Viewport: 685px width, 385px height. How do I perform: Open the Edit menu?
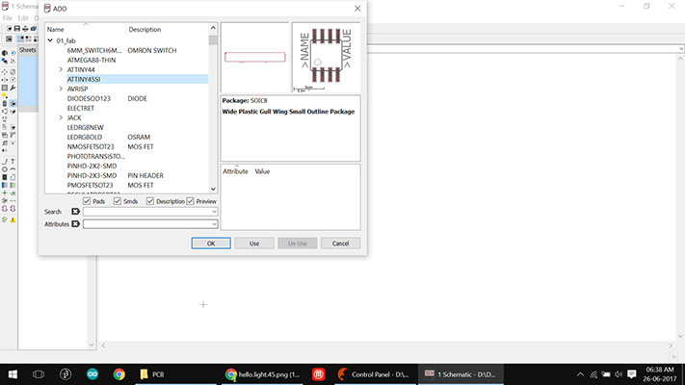23,18
